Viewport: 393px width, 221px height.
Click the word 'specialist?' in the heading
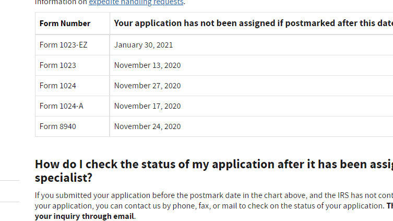pos(64,178)
